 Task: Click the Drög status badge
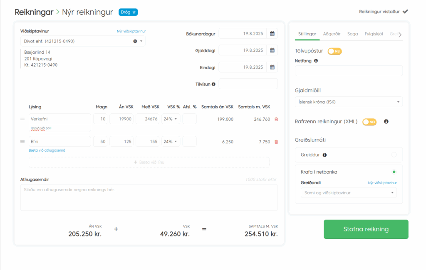click(x=128, y=12)
